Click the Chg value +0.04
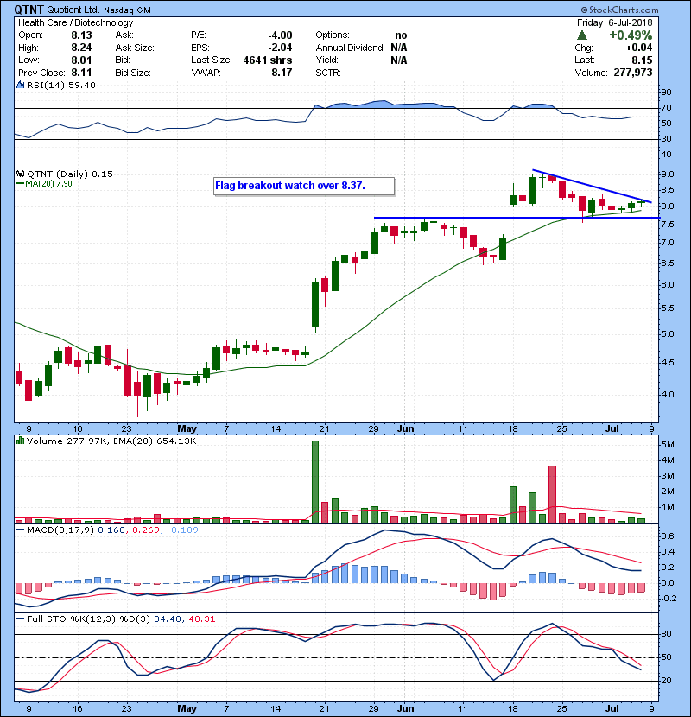 (x=639, y=48)
